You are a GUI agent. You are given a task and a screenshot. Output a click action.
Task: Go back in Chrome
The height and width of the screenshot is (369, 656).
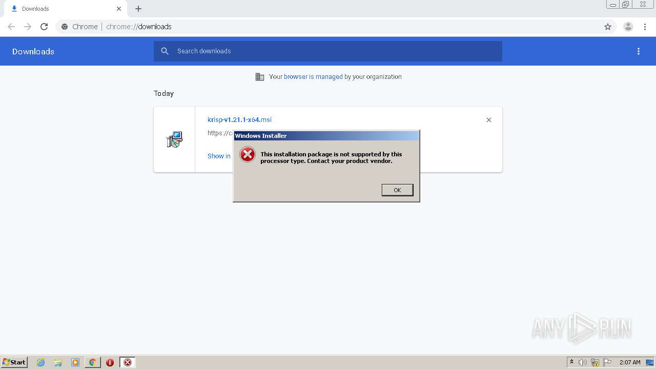click(x=11, y=27)
